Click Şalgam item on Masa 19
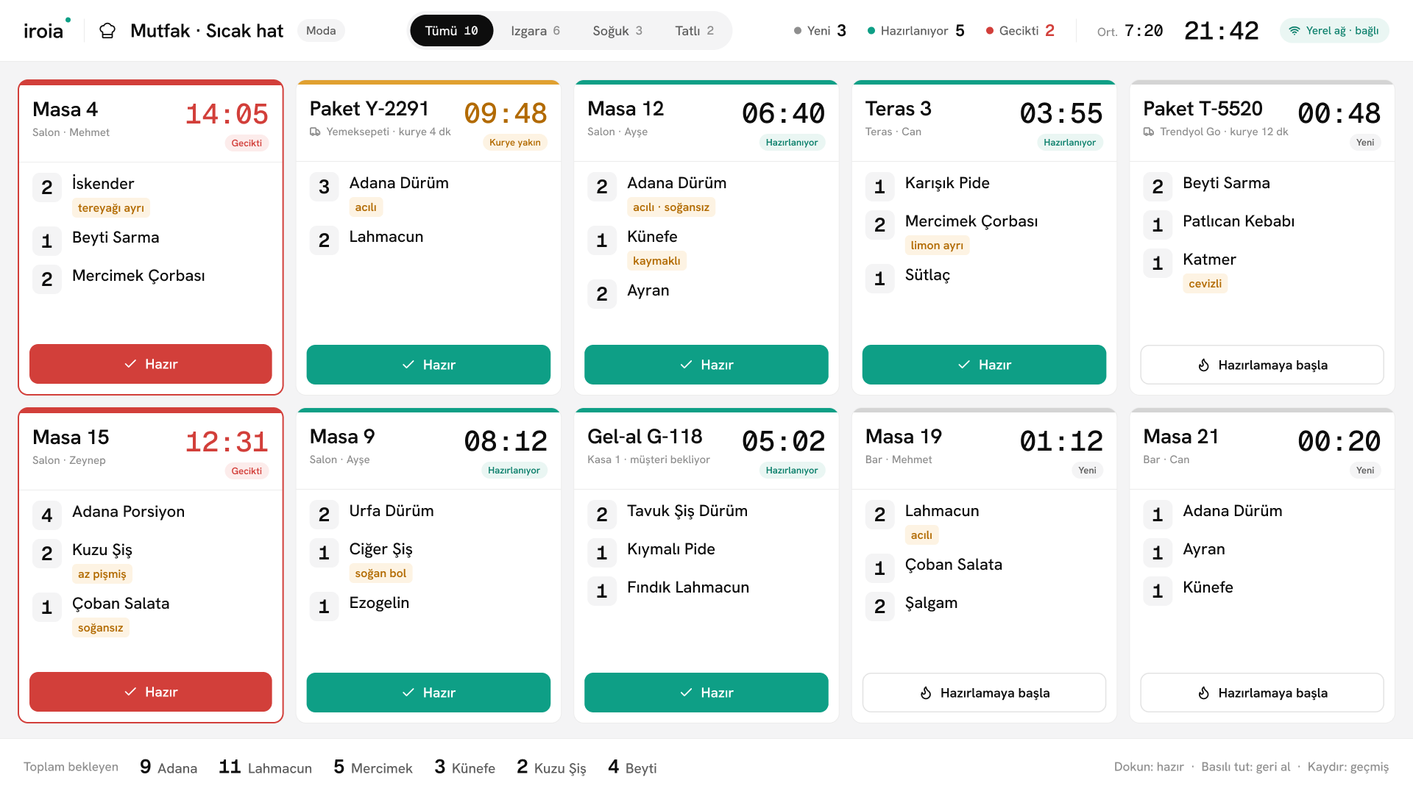The width and height of the screenshot is (1413, 794). (931, 603)
